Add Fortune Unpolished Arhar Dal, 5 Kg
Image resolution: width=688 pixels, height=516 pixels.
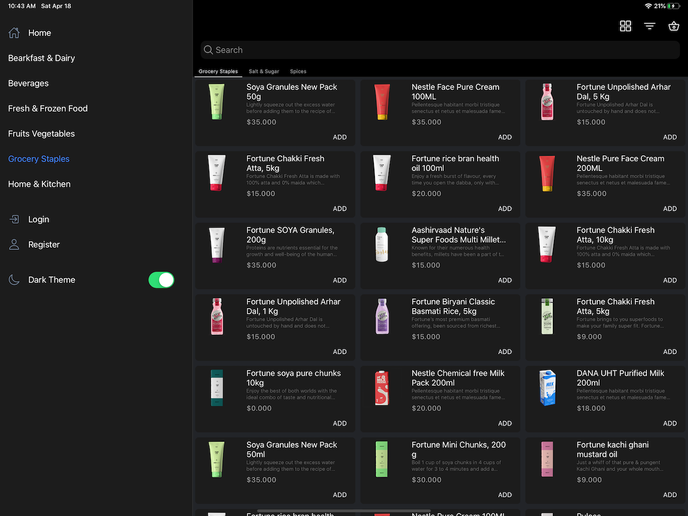click(670, 137)
